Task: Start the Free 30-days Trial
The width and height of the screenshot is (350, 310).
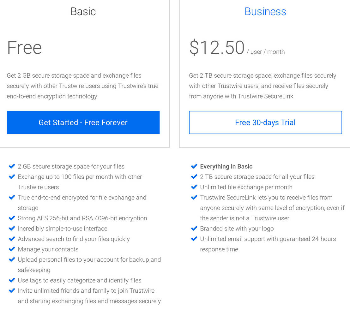Action: (x=265, y=122)
